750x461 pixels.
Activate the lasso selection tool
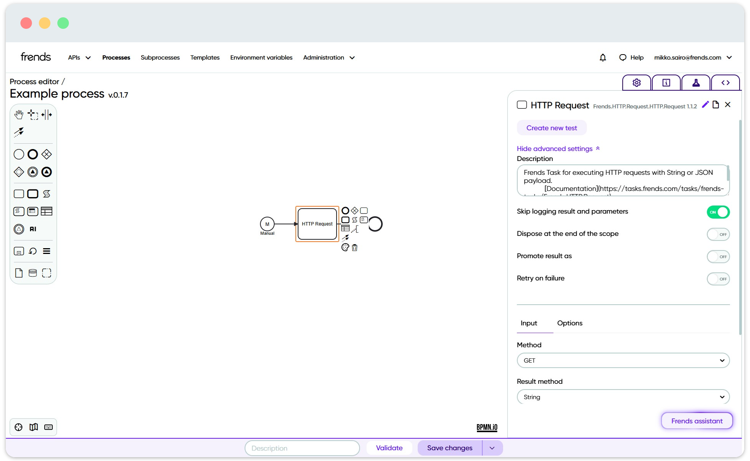[32, 114]
